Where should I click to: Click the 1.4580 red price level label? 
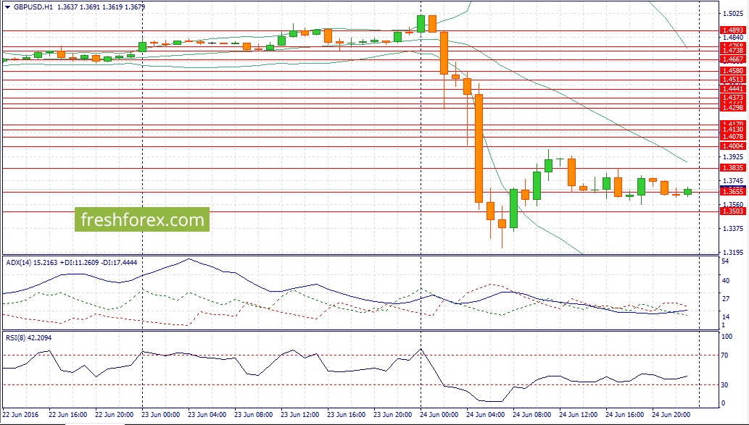[x=732, y=71]
